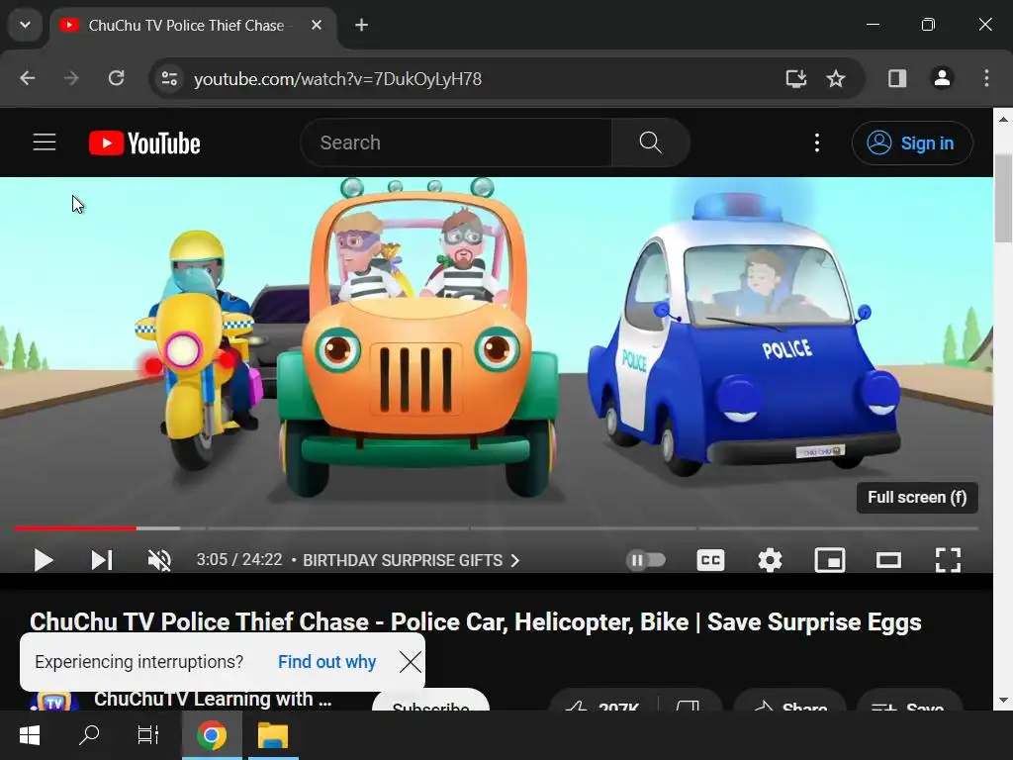Click the Chrome taskbar icon

(212, 735)
